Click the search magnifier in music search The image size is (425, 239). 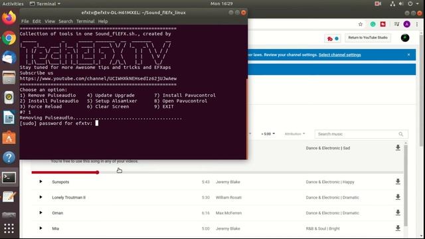[x=400, y=134]
